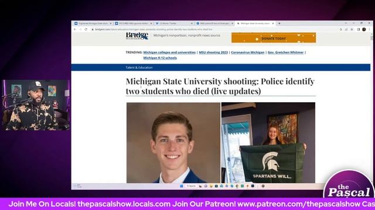Open Gov. Gretchen Whitmer trending link
Screen dimensions: 375x210
[x=285, y=52]
